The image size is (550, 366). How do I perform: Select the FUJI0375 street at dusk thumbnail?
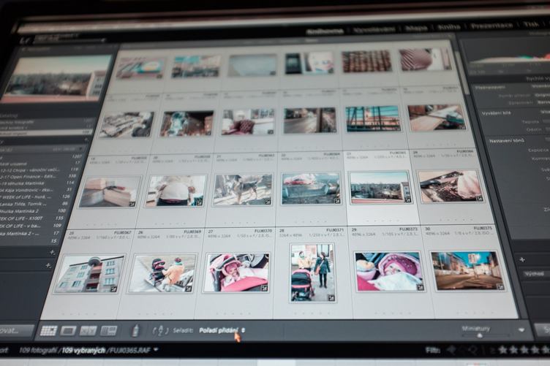[467, 270]
